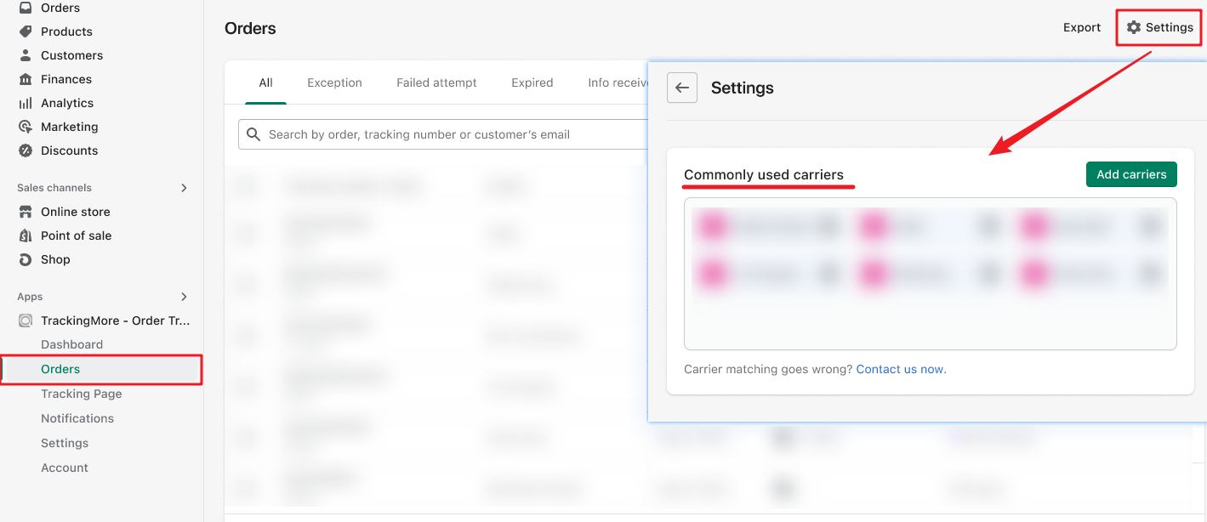
Task: Select the Expired orders tab
Action: click(x=532, y=82)
